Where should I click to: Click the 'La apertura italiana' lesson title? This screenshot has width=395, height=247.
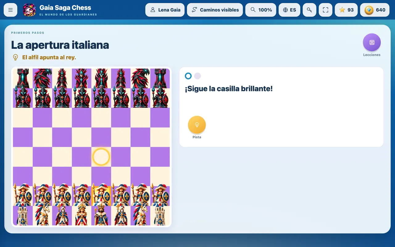[x=60, y=45]
